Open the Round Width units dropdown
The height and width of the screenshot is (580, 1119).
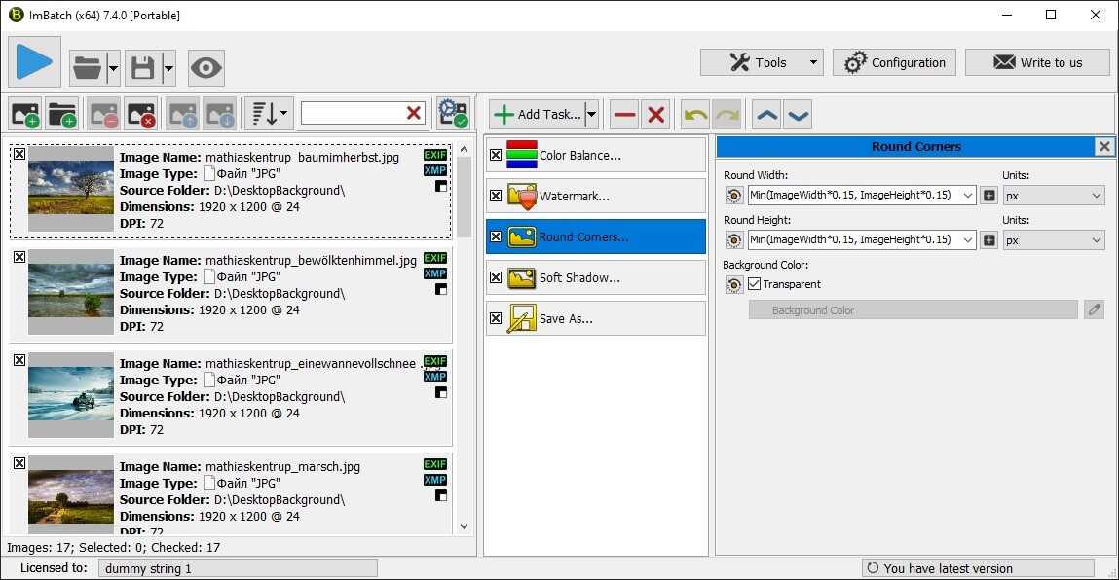coord(1054,196)
